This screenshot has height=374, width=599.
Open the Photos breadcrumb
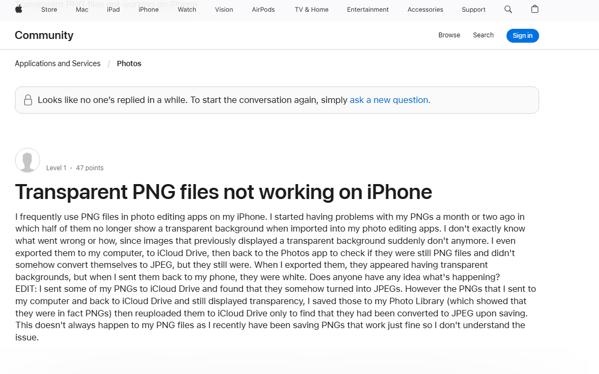(x=129, y=63)
